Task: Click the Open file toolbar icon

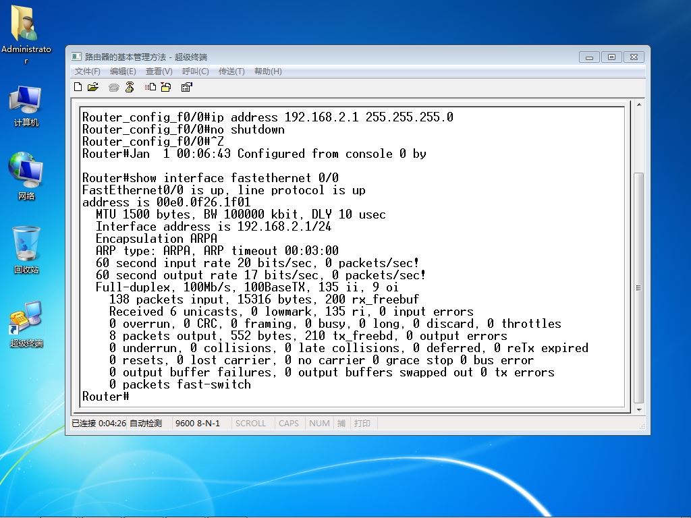Action: tap(93, 87)
